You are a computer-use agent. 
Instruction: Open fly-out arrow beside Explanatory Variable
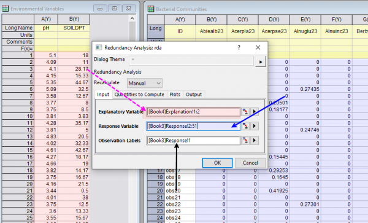click(x=255, y=112)
